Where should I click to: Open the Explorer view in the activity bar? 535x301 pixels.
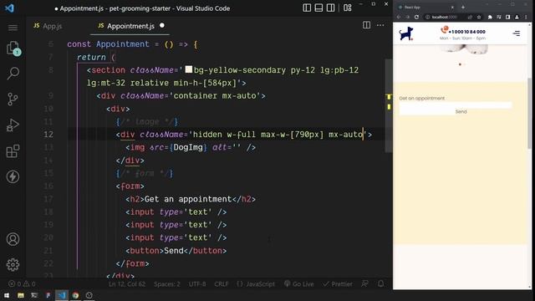click(13, 48)
